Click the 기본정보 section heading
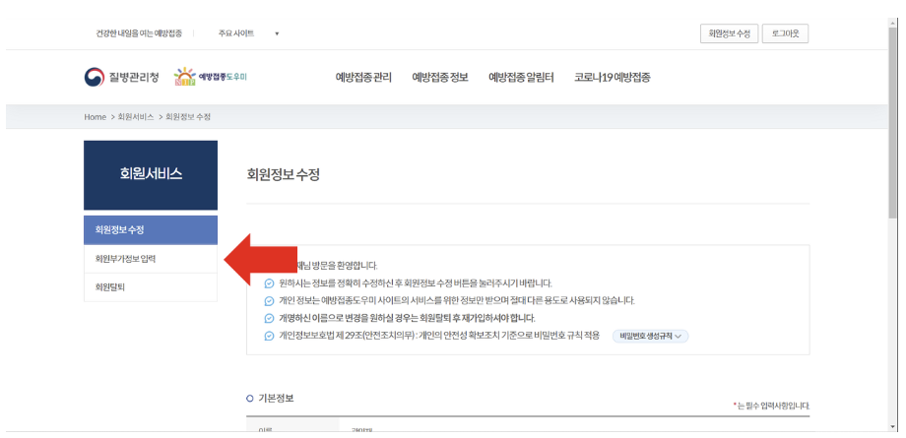 tap(276, 398)
